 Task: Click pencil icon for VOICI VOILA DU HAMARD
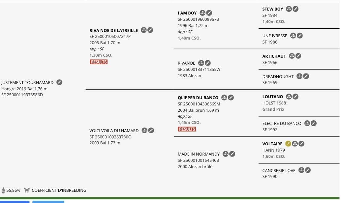click(x=151, y=130)
